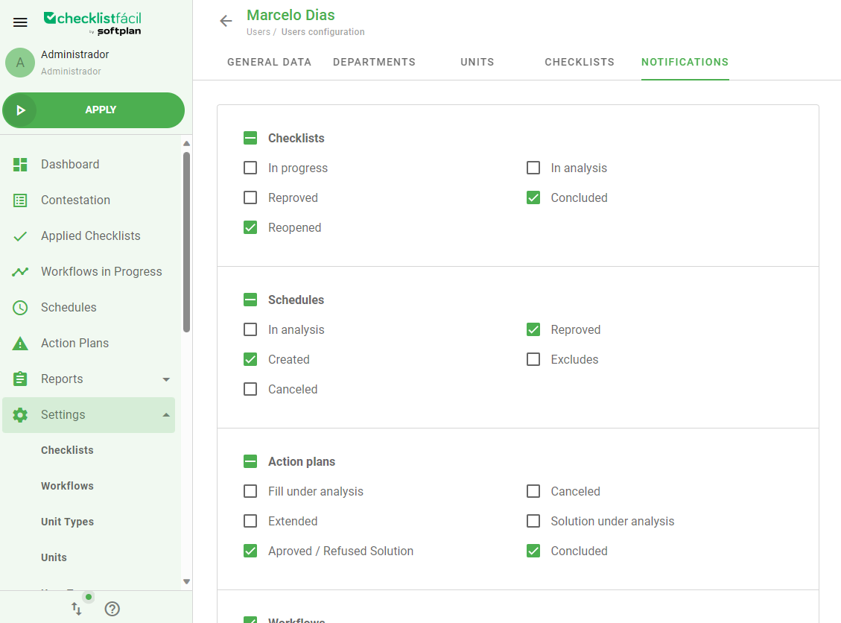Uncheck Aproved / Refused Solution checkbox
The image size is (841, 623).
point(250,551)
